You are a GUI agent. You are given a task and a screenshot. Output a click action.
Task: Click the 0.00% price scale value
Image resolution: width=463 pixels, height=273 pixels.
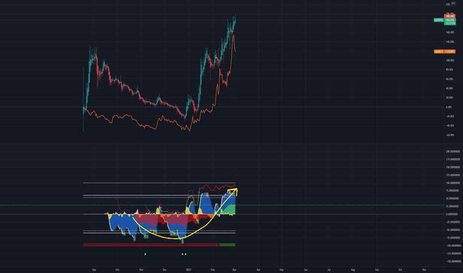(x=449, y=107)
